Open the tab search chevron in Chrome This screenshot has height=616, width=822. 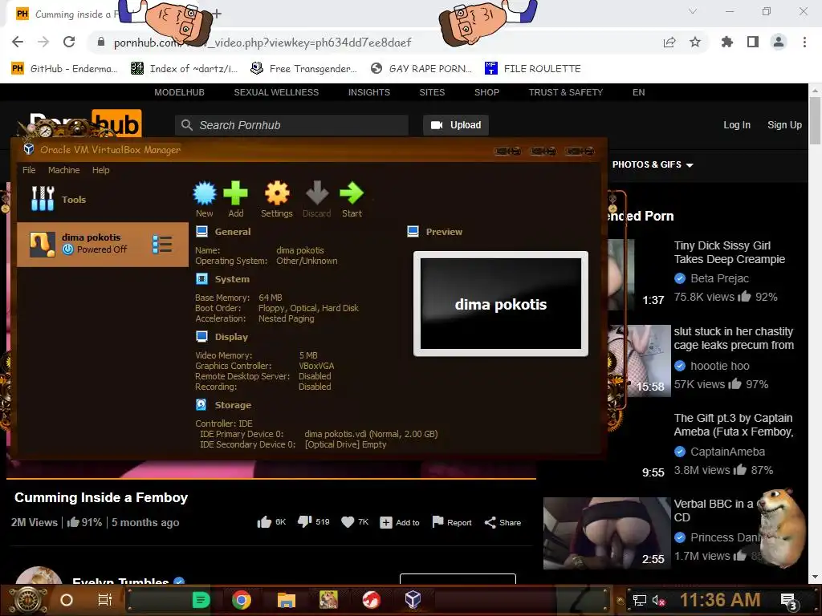pos(693,11)
